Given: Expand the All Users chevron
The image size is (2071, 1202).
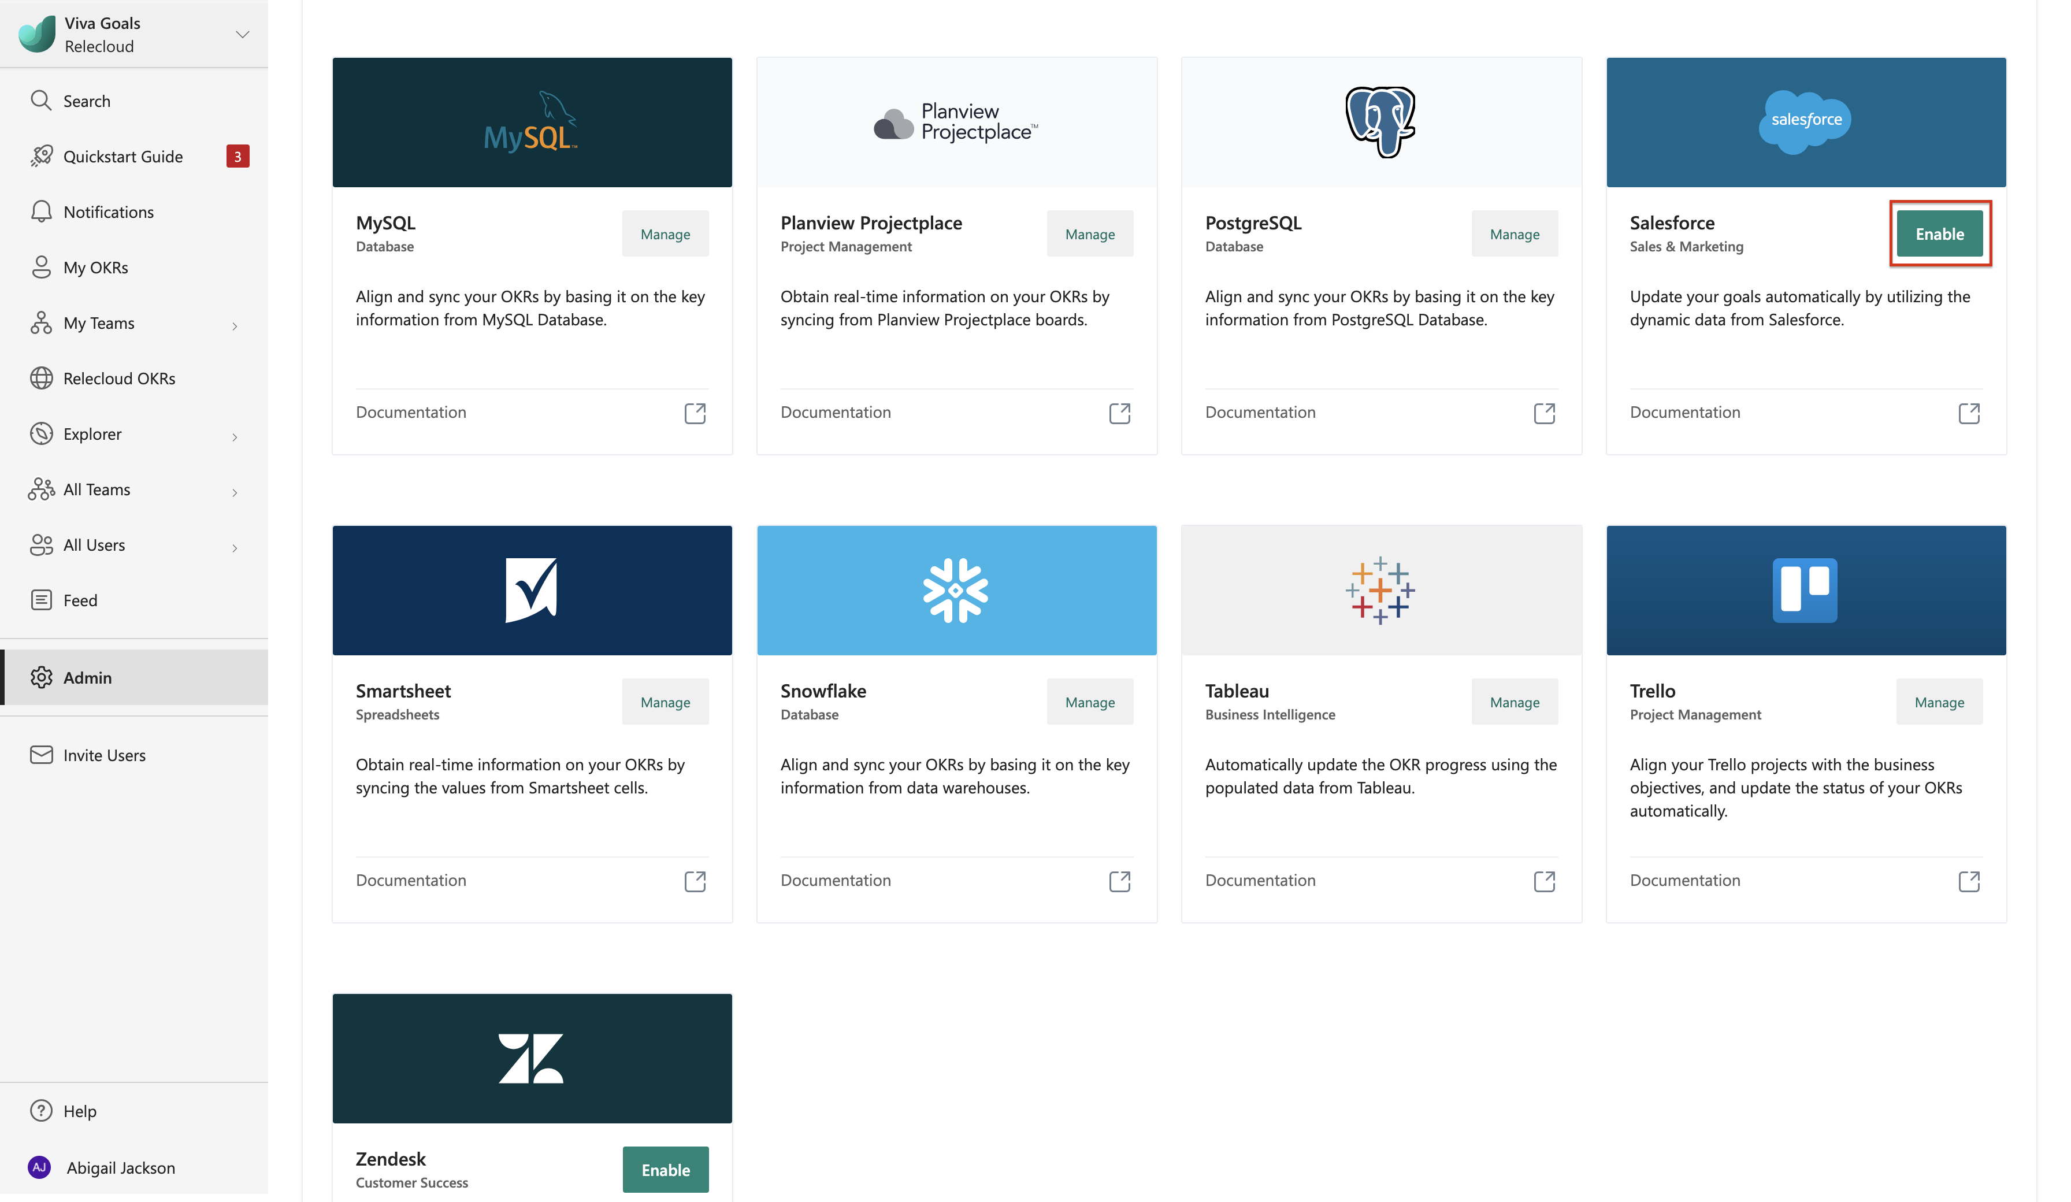Looking at the screenshot, I should 235,548.
